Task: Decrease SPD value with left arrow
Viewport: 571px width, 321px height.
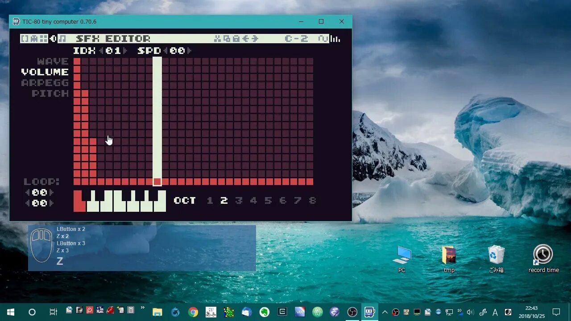Action: (x=166, y=51)
